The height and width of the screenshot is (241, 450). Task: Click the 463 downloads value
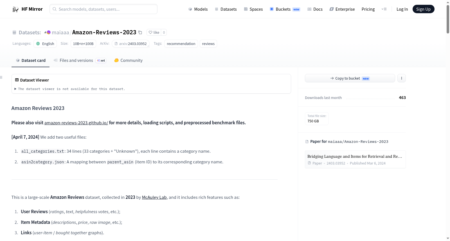tap(402, 98)
